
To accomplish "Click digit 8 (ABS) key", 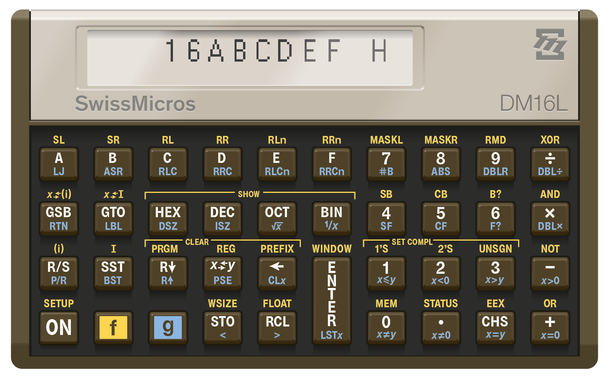I will (441, 164).
